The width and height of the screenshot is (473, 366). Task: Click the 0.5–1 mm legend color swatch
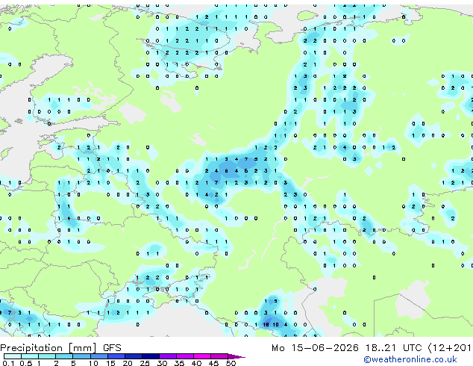pyautogui.click(x=30, y=356)
